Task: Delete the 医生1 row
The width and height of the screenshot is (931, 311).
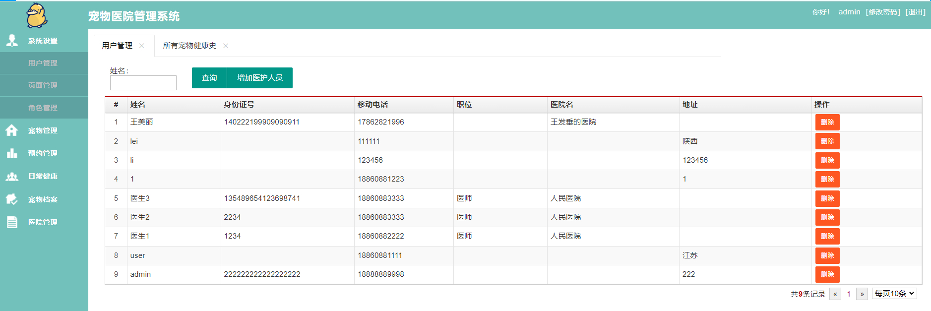Action: pyautogui.click(x=827, y=236)
